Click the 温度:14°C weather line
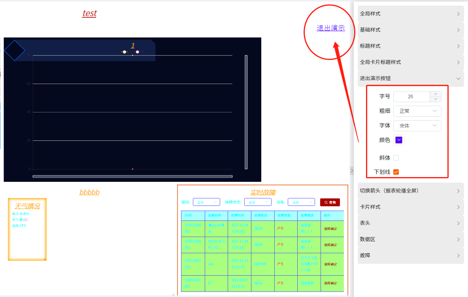This screenshot has height=297, width=468. point(19,226)
